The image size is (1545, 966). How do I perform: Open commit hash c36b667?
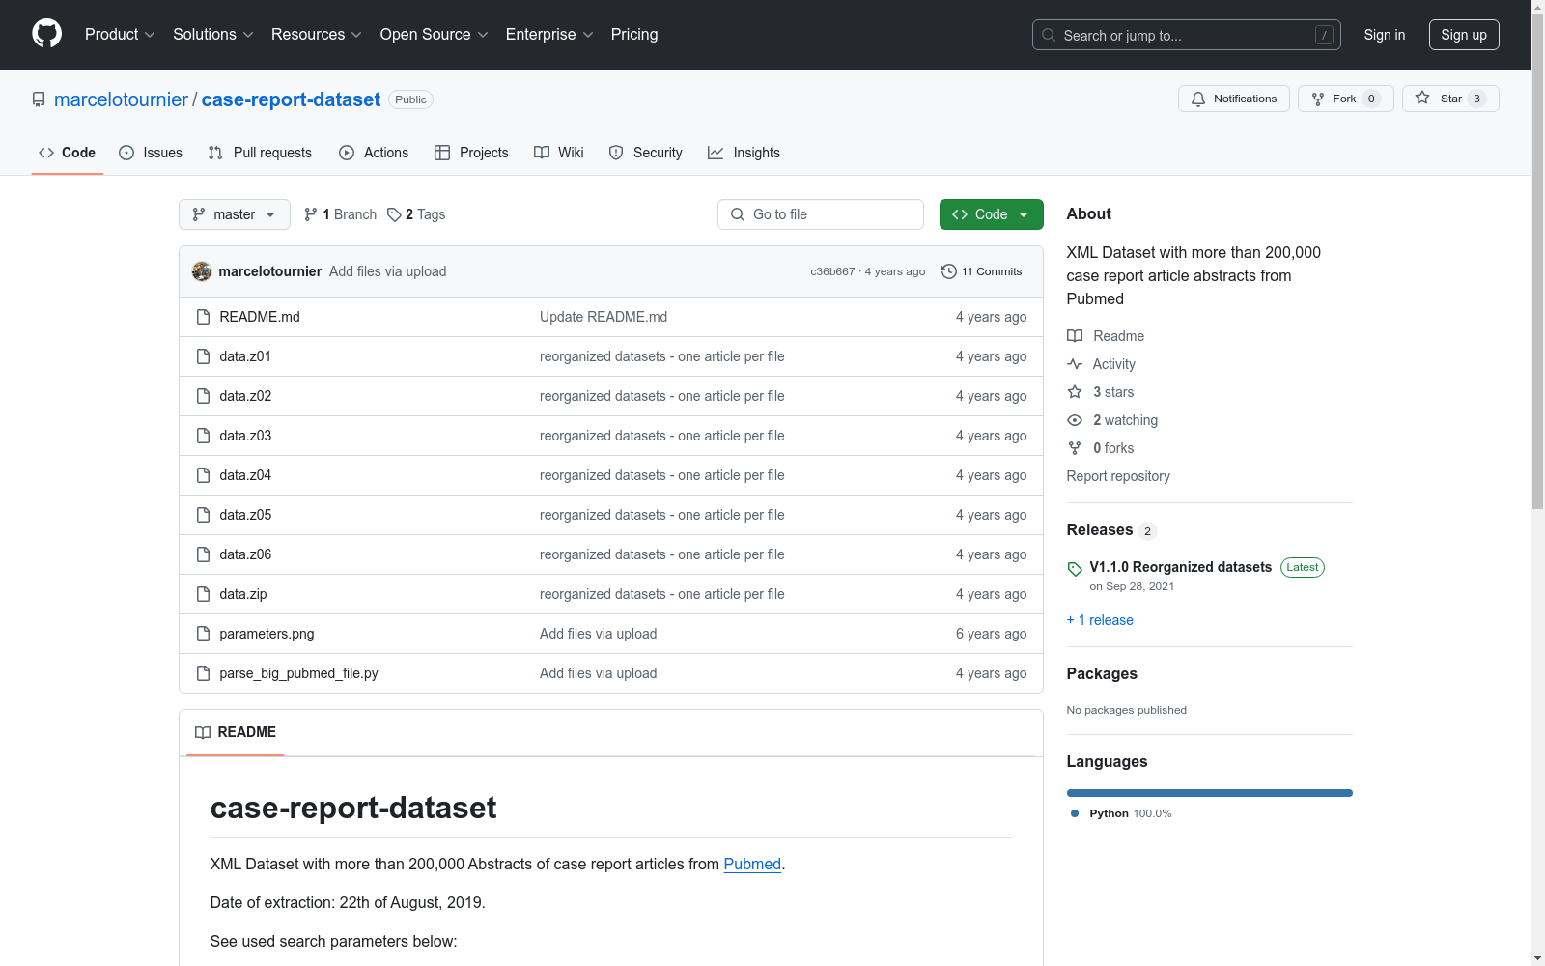(832, 271)
